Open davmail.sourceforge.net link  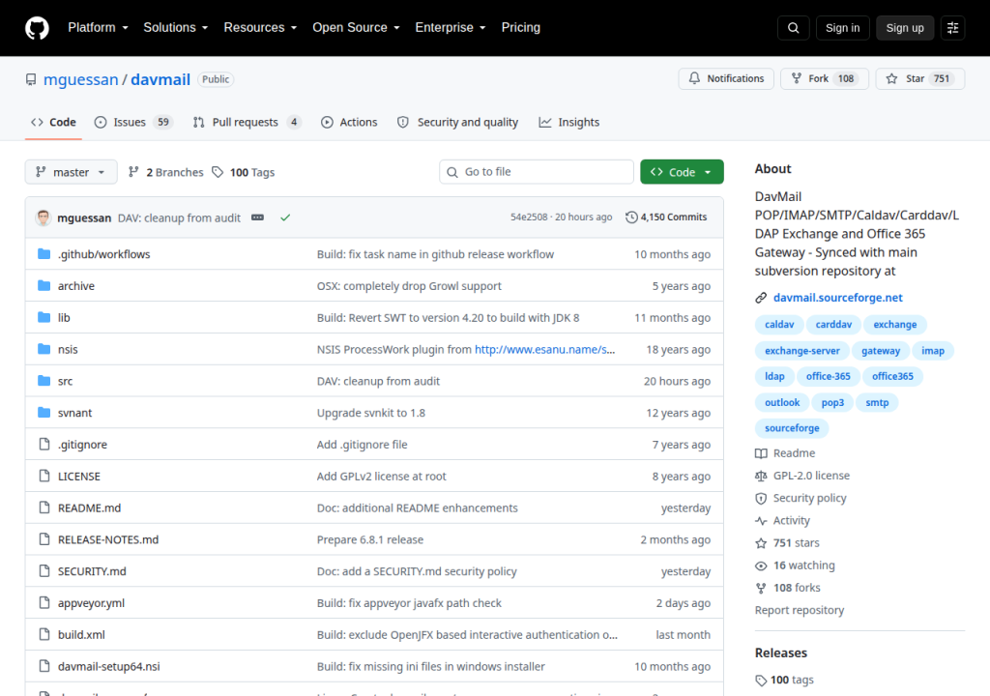click(838, 298)
